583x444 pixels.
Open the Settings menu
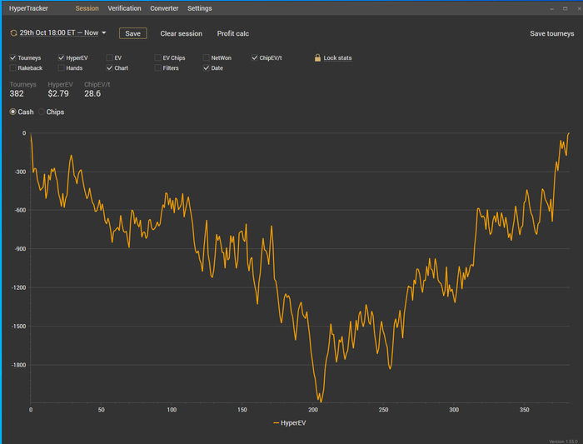click(199, 8)
